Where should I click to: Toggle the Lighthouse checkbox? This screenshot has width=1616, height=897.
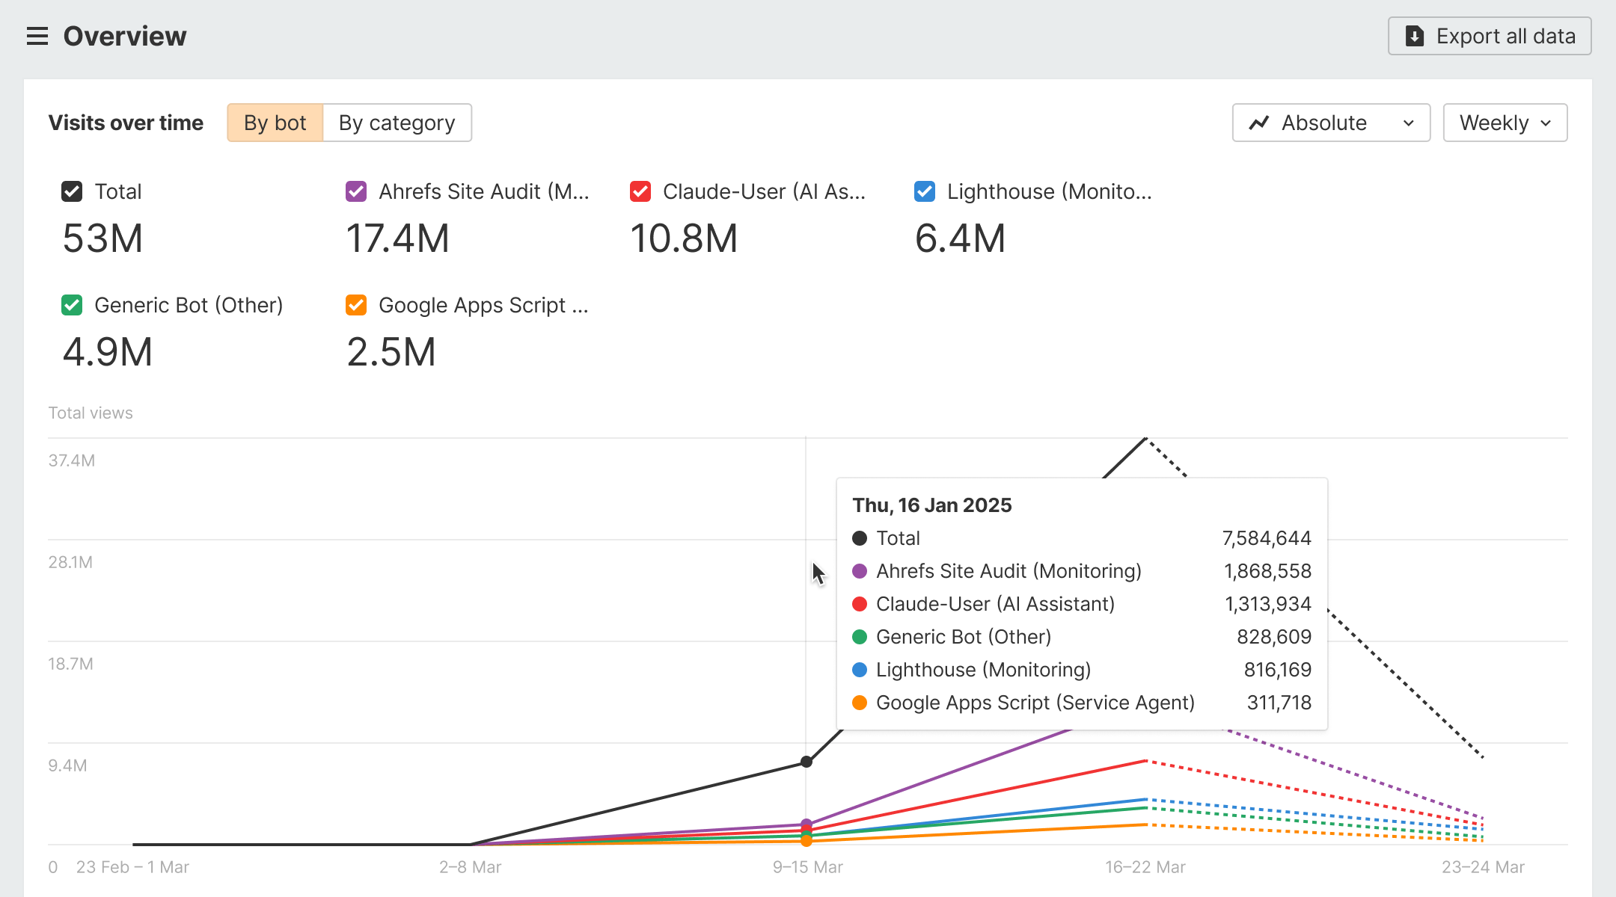pyautogui.click(x=925, y=191)
